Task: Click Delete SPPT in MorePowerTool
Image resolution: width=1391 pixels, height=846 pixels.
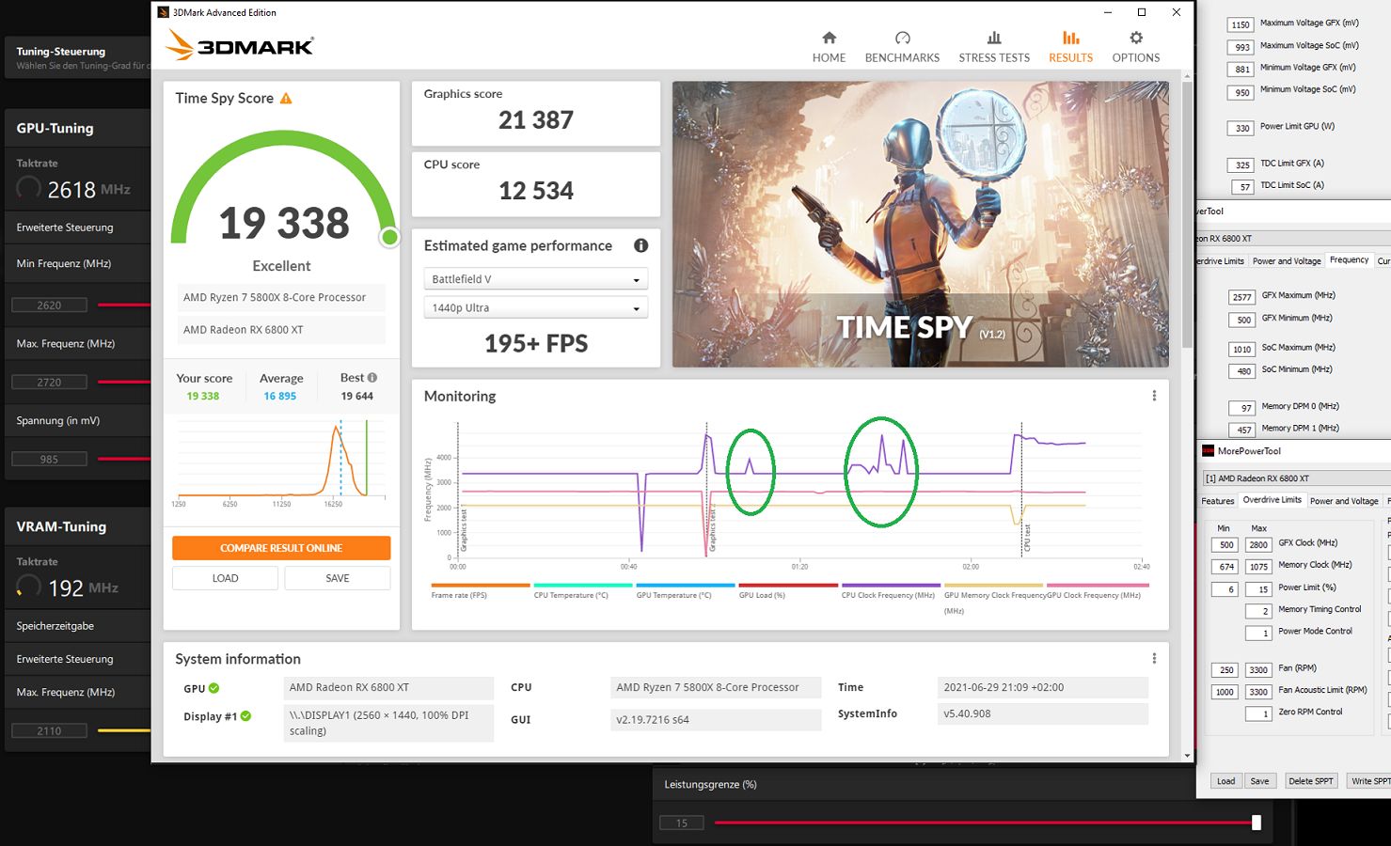Action: [x=1310, y=781]
